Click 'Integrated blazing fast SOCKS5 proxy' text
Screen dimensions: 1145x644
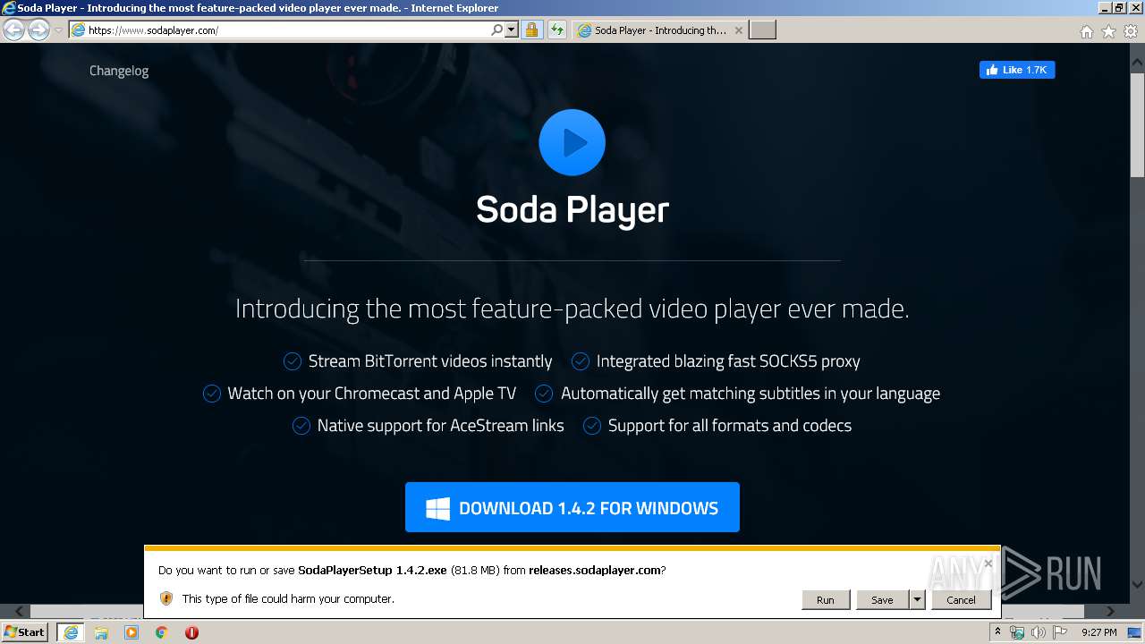(728, 361)
